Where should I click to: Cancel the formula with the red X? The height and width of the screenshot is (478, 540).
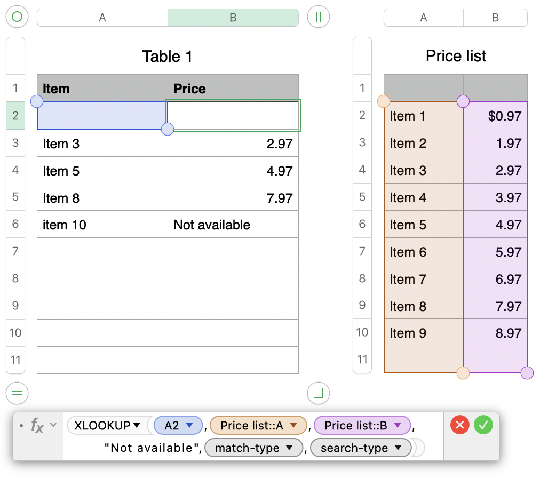[459, 425]
